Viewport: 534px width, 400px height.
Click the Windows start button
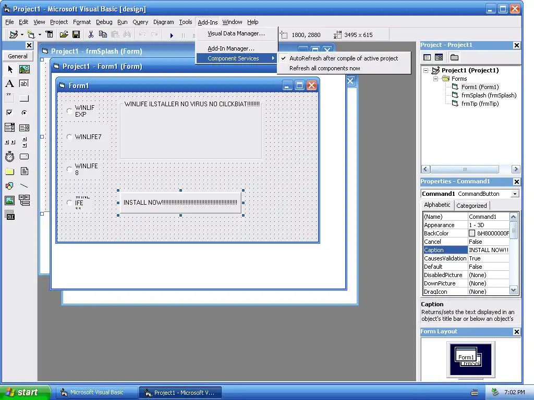pyautogui.click(x=25, y=393)
